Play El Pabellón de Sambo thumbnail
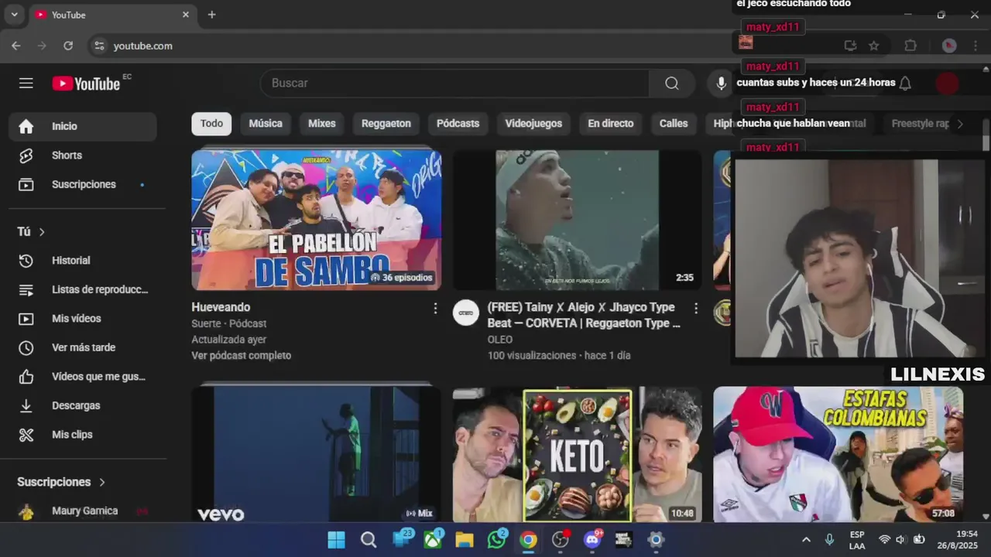Image resolution: width=991 pixels, height=557 pixels. pyautogui.click(x=317, y=220)
